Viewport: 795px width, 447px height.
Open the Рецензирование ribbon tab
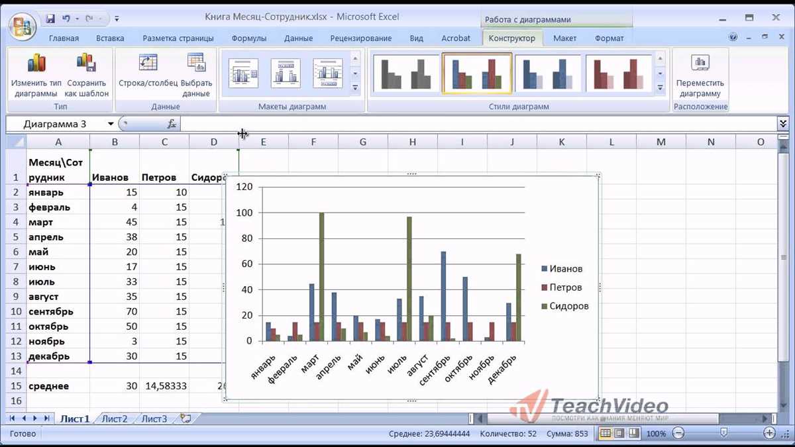point(361,38)
